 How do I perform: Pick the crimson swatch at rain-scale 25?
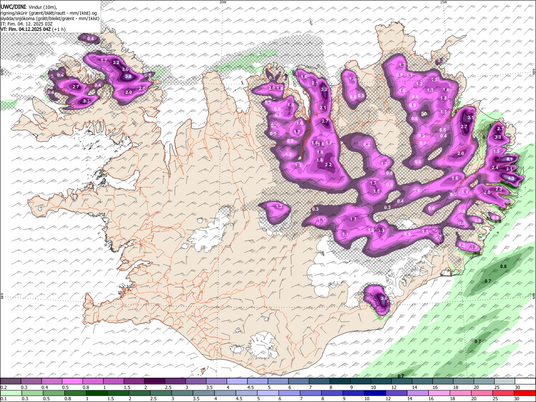tap(503, 393)
